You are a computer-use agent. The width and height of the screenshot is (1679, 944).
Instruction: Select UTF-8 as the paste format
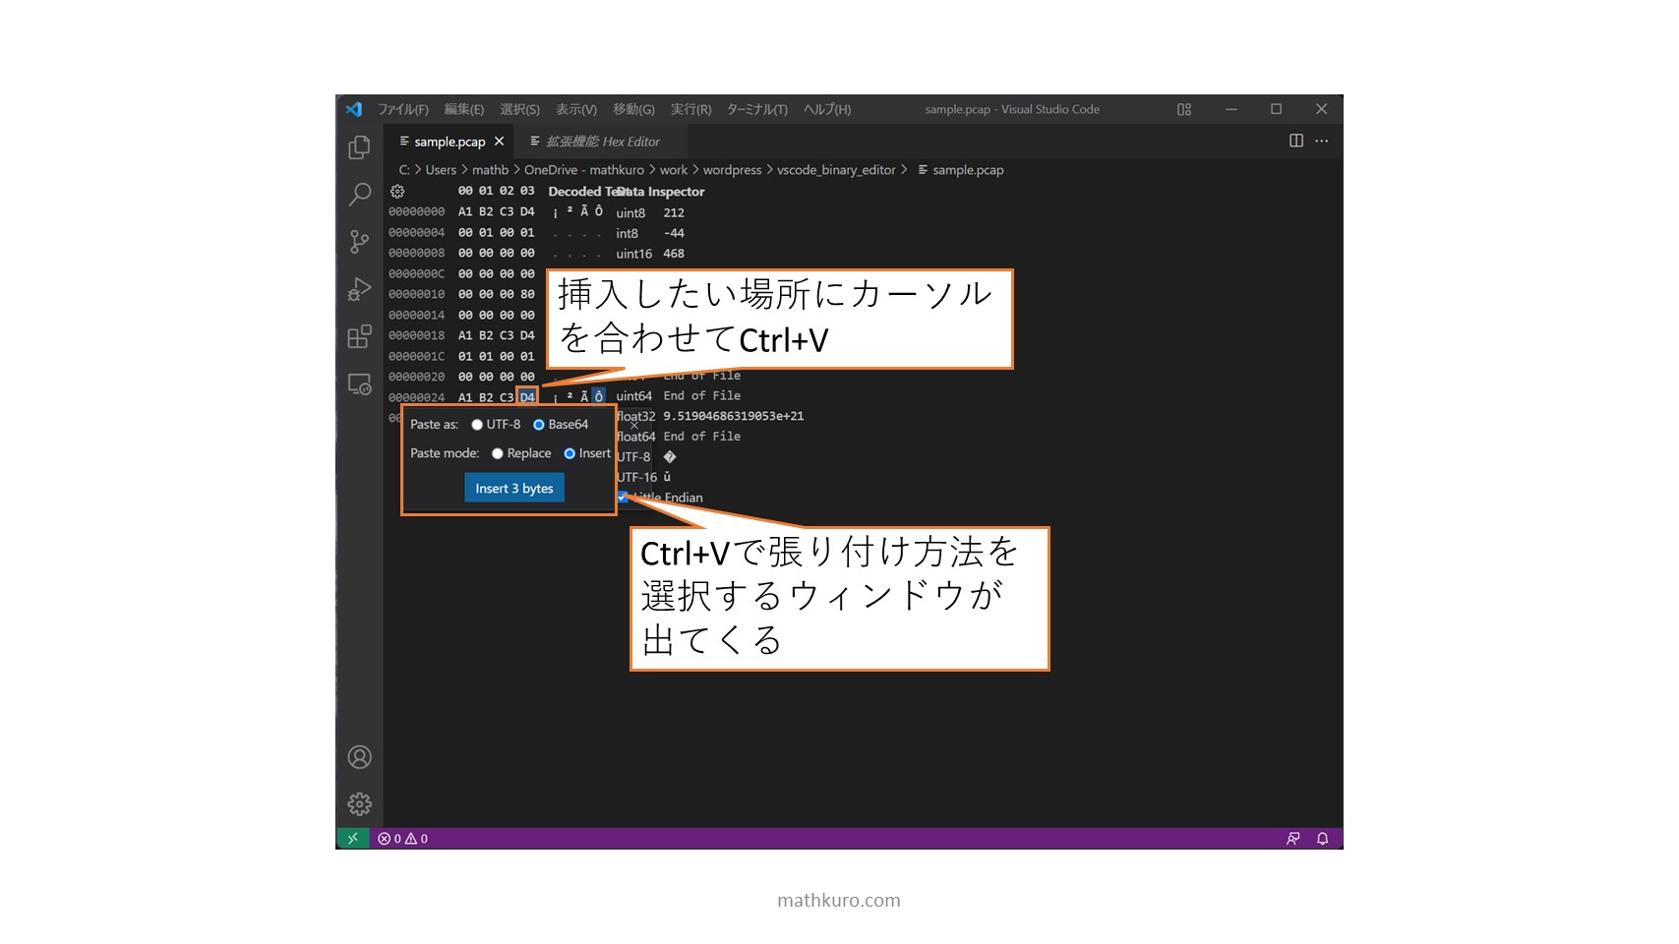[x=477, y=425]
